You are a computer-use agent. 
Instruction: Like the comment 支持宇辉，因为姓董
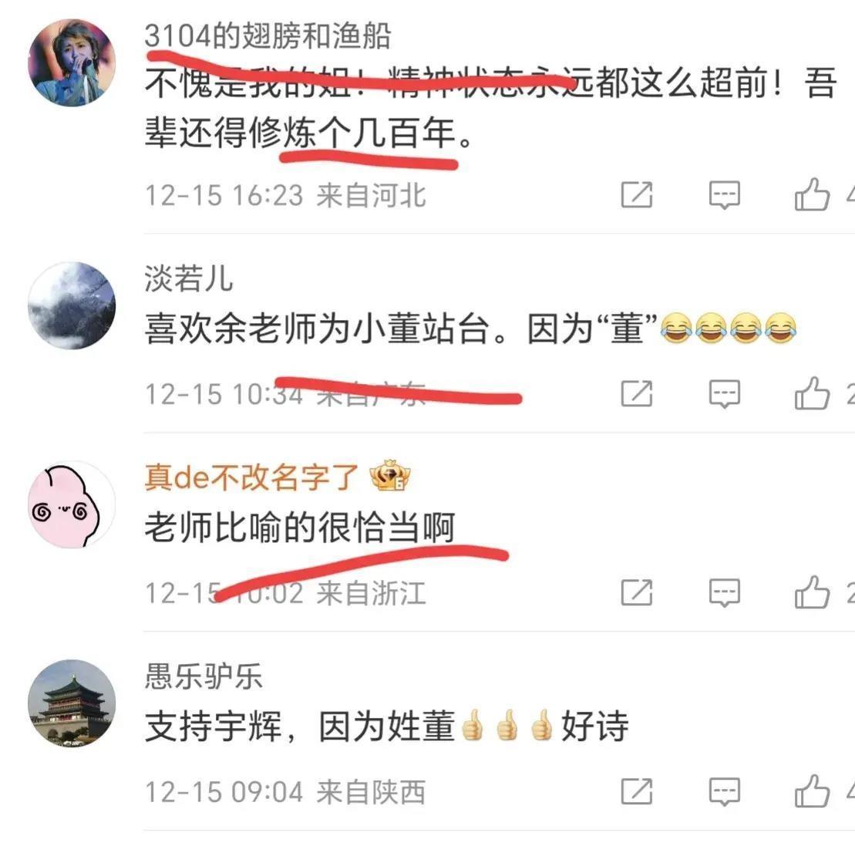pyautogui.click(x=812, y=791)
